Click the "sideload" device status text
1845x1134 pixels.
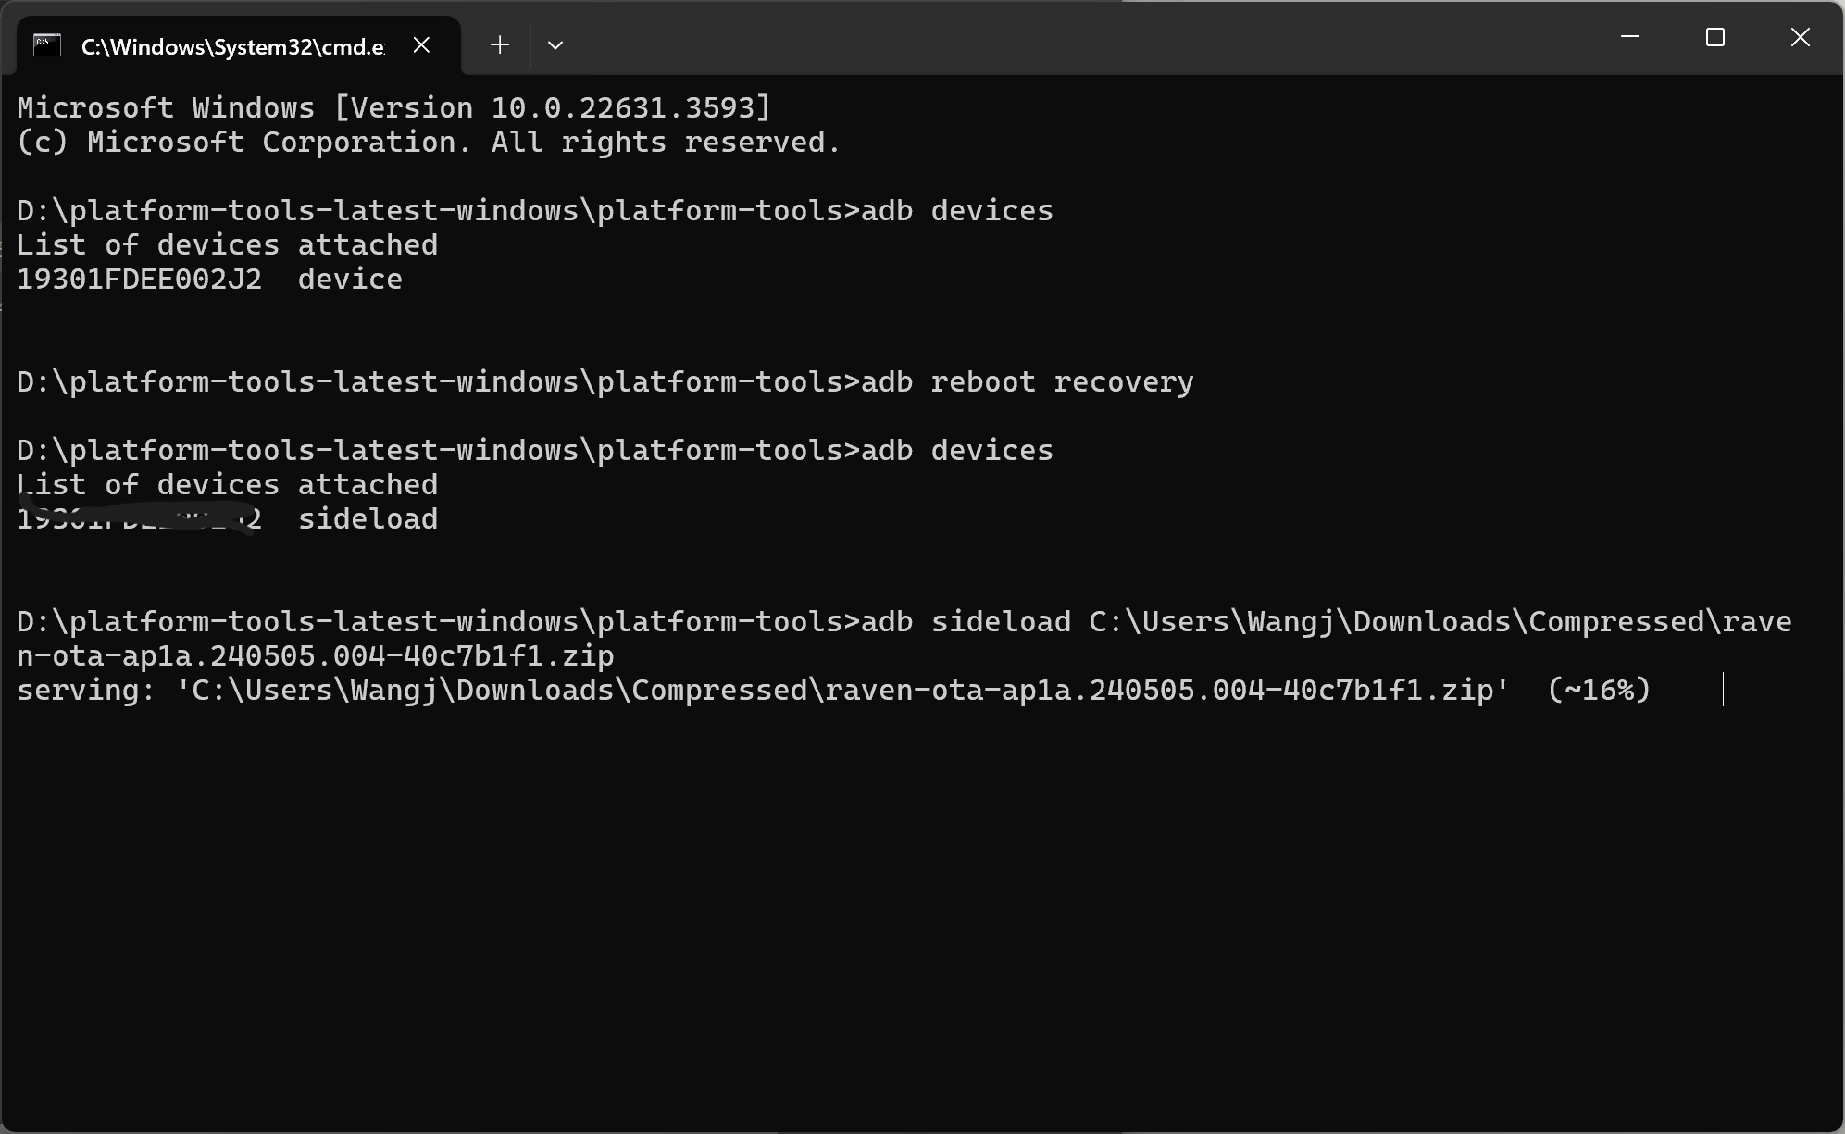pos(368,519)
